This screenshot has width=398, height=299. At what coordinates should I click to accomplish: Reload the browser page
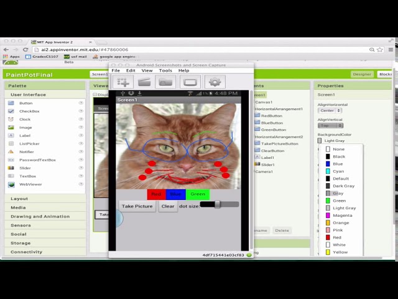tap(25, 50)
